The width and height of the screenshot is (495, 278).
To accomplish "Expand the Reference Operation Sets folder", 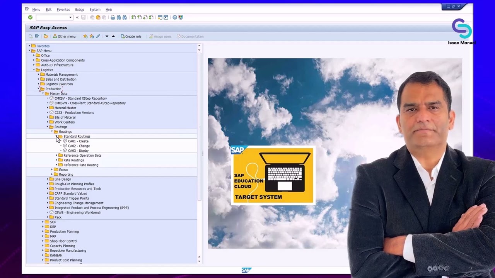I will tap(56, 155).
